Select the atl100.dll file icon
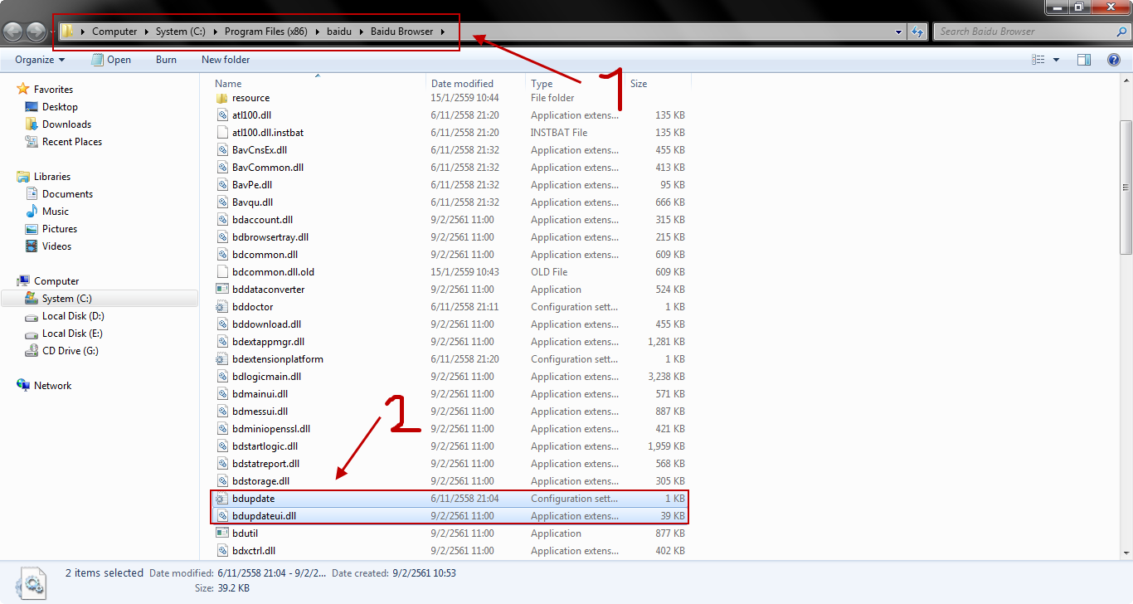The height and width of the screenshot is (604, 1133). pos(221,115)
